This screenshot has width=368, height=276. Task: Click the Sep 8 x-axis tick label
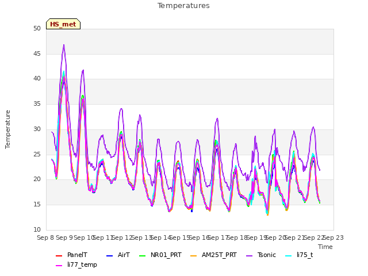tap(46, 237)
